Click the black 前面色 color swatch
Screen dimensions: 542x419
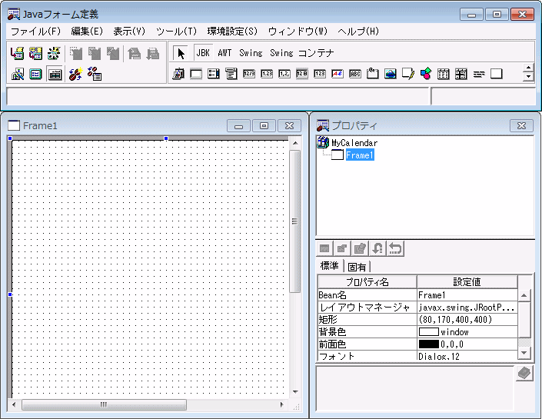click(429, 344)
